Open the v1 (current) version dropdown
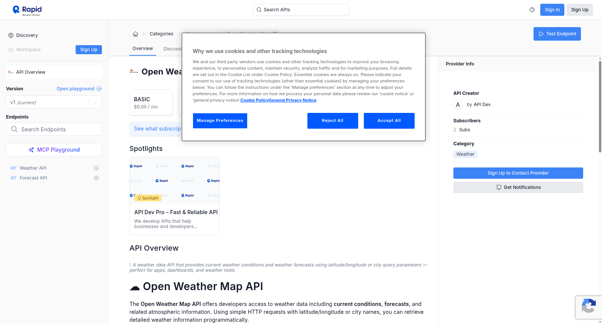Viewport: 602px width, 324px height. 54,102
